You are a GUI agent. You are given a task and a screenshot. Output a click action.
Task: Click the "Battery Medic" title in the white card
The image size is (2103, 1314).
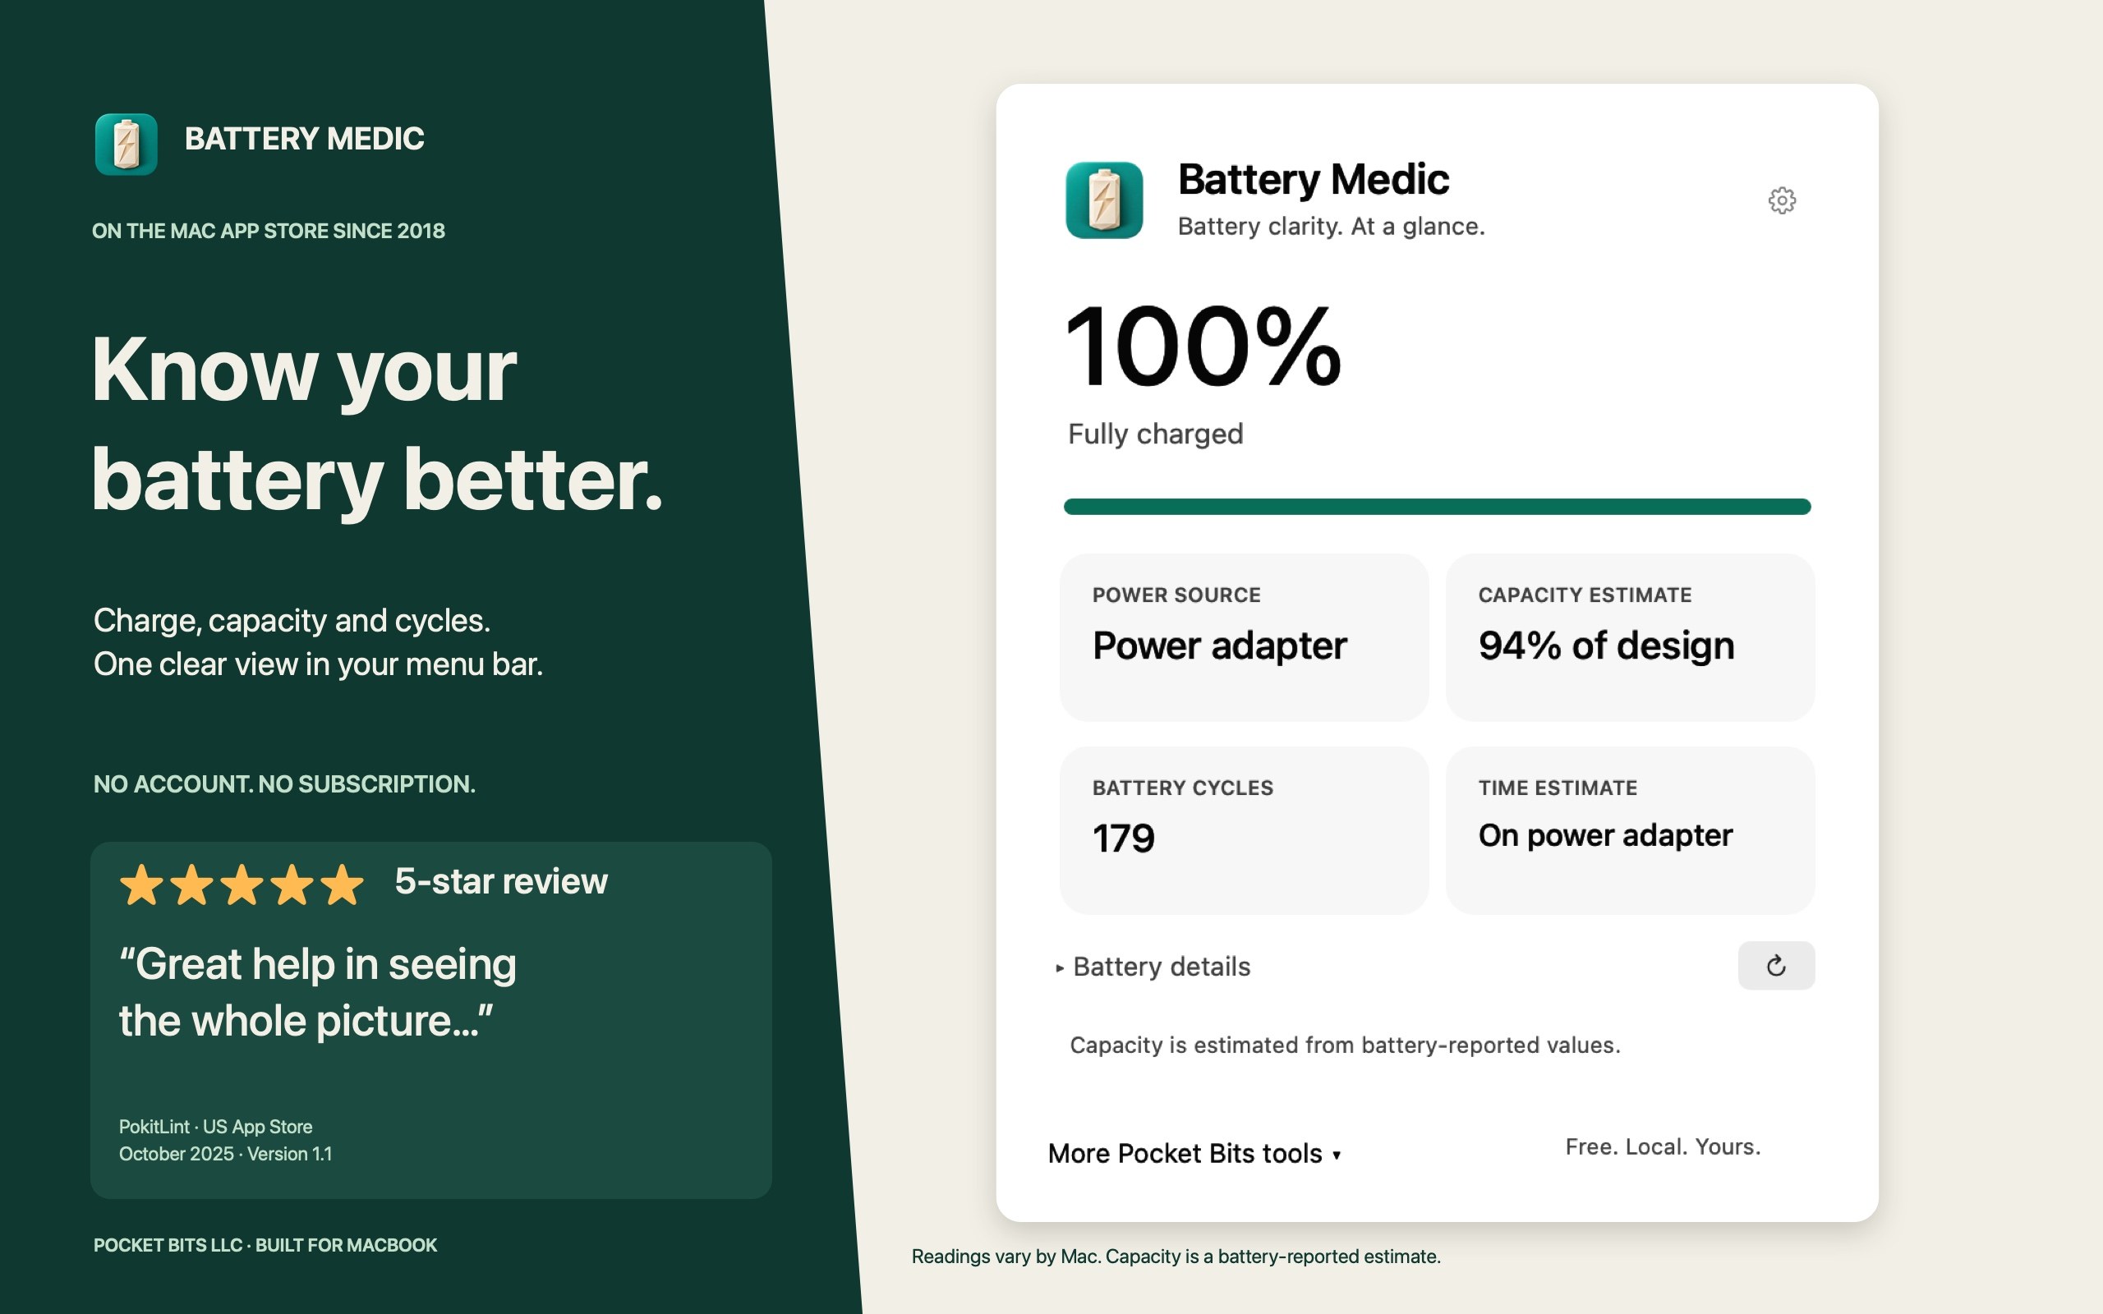(1313, 179)
